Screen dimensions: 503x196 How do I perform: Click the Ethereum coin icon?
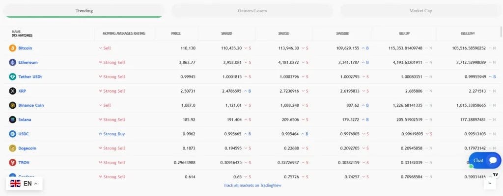pos(13,62)
